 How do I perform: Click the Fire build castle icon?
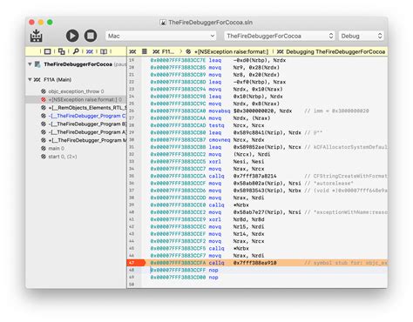click(x=37, y=36)
